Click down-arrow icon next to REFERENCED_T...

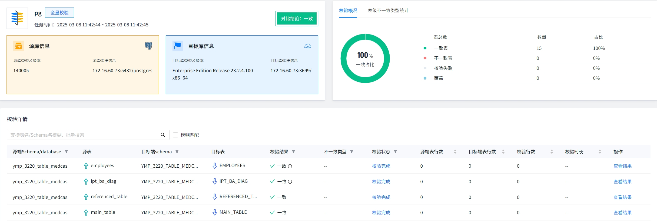coord(215,197)
